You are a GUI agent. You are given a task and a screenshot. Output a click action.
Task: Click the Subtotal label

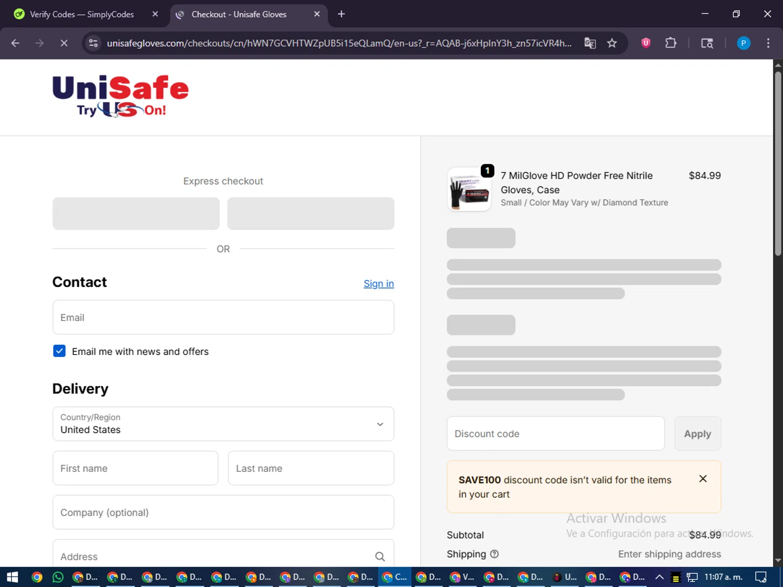465,535
